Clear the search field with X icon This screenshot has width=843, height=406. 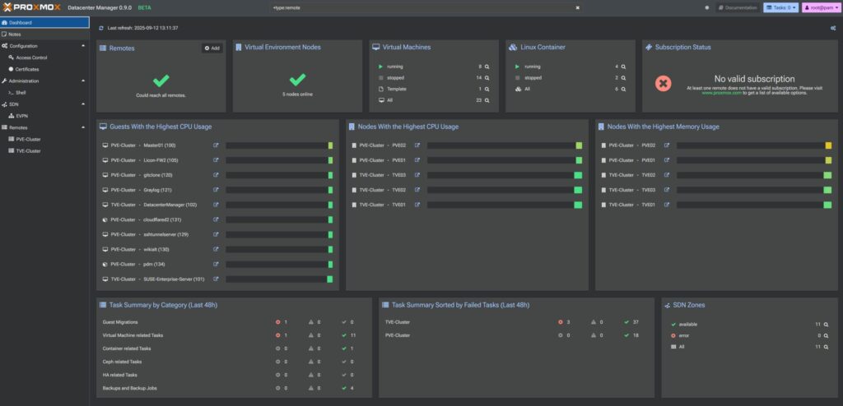[577, 7]
